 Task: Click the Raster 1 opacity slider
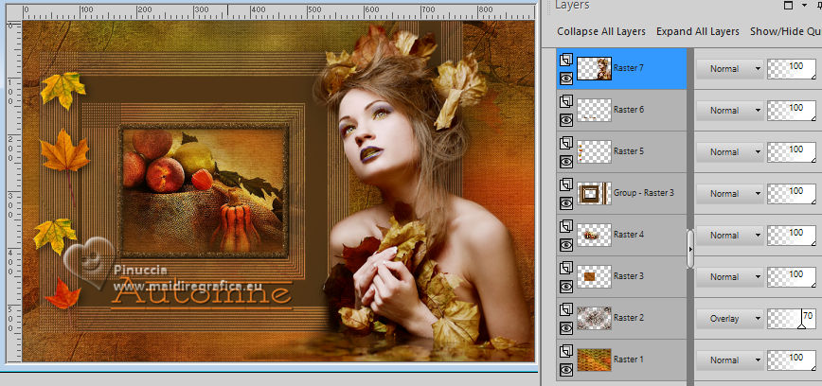792,360
